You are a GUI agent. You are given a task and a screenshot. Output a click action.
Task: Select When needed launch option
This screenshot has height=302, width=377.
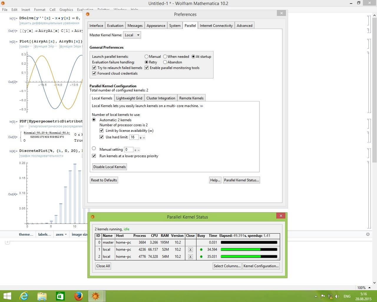pos(165,57)
